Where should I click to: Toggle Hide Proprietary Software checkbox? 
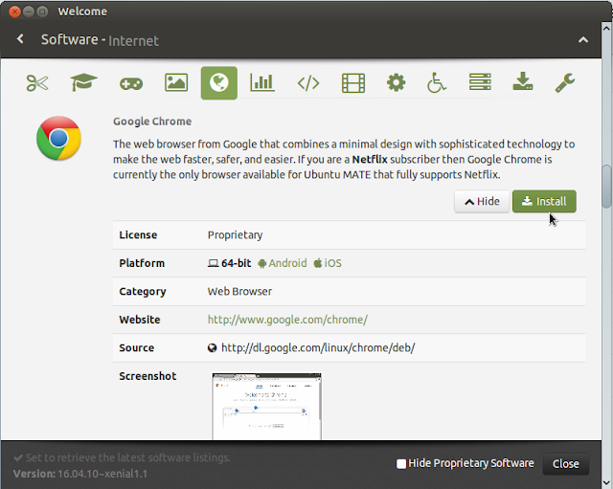pos(401,463)
